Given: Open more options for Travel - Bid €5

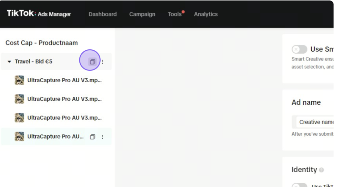Looking at the screenshot, I should point(103,62).
